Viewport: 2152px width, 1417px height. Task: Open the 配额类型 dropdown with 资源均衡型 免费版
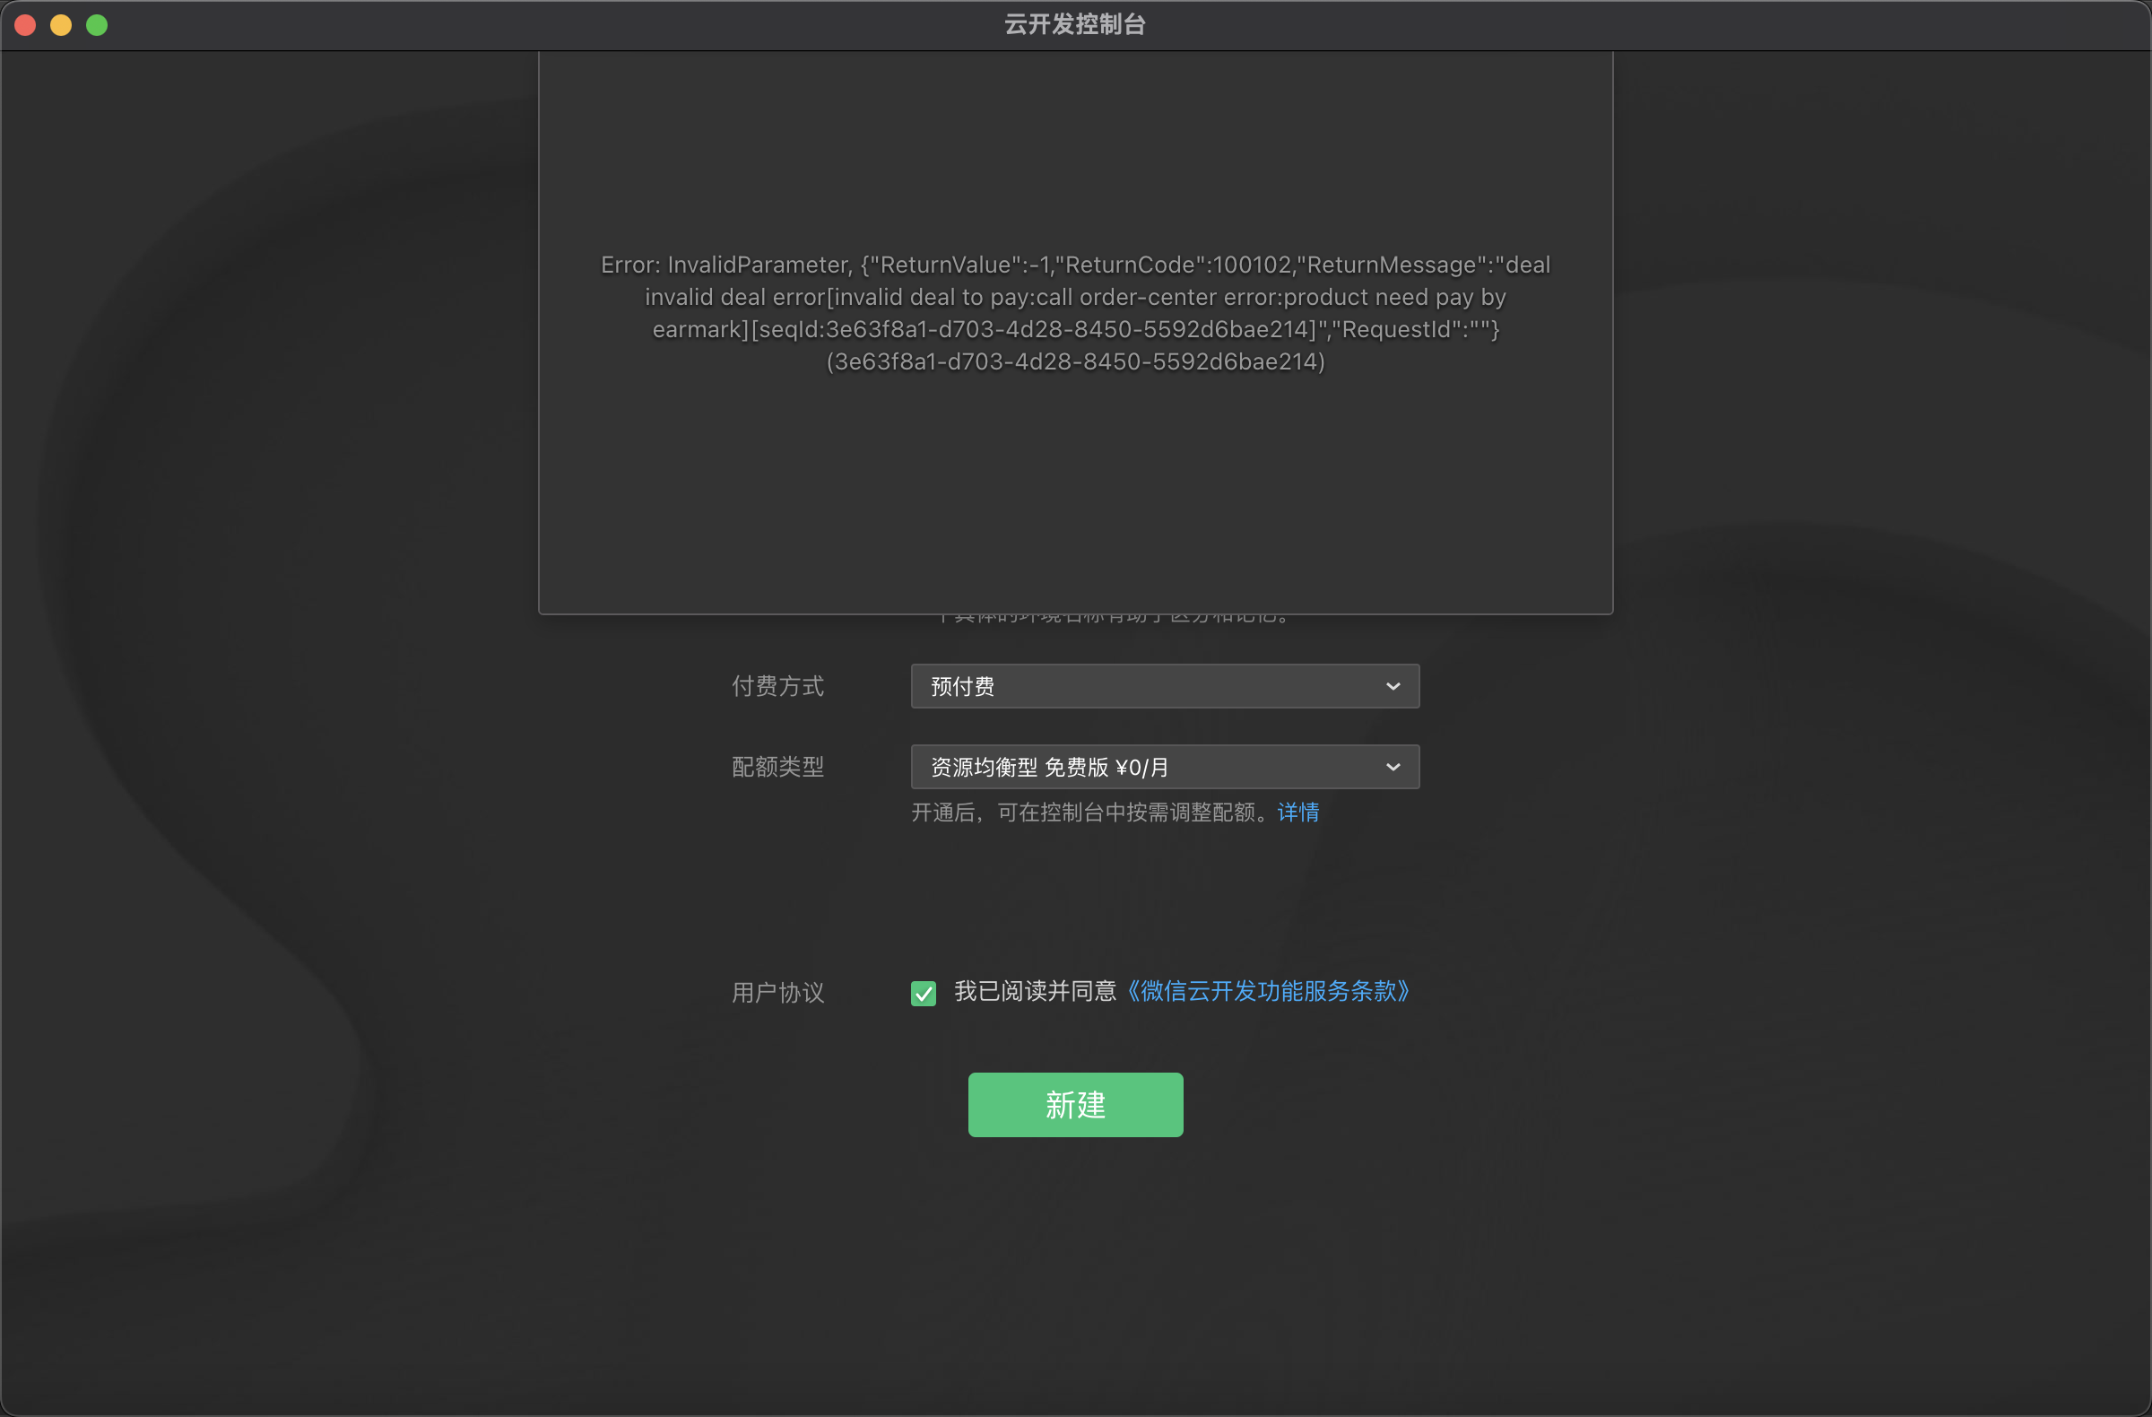pyautogui.click(x=1164, y=767)
